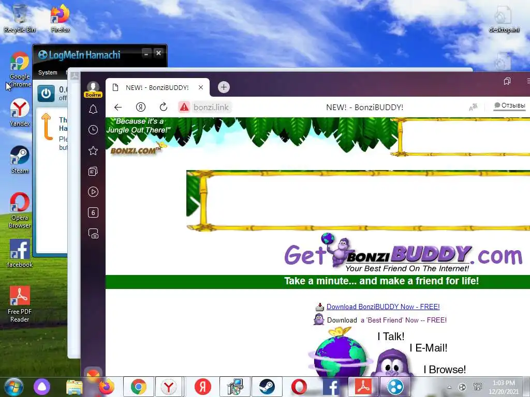Click the BONZI.COM logo on the page
530x397 pixels.
click(x=136, y=149)
